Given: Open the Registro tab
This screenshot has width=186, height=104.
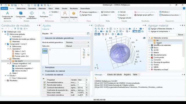Looking at the screenshot, I should 127,75.
